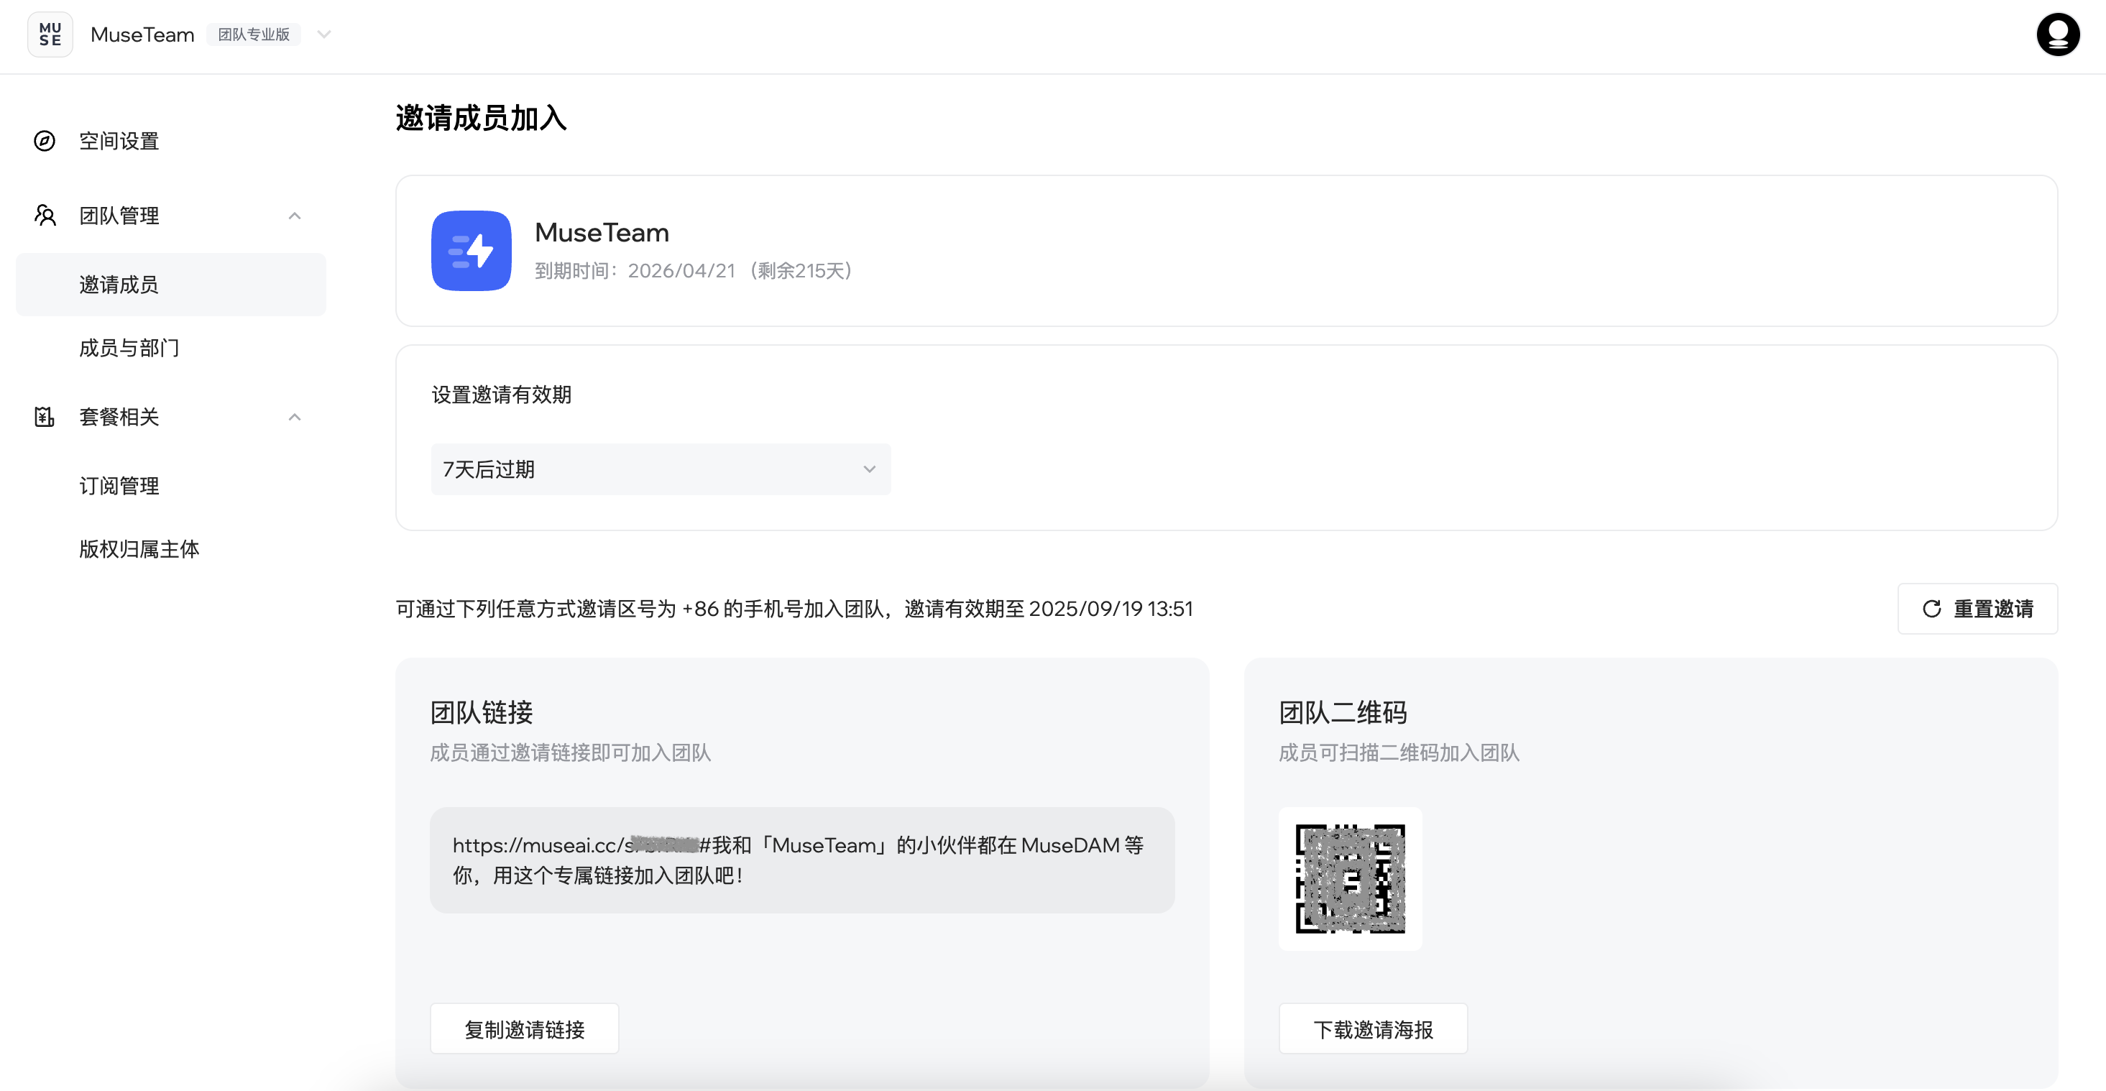Click the 团队专业版 plan badge
This screenshot has height=1091, width=2106.
pos(254,34)
